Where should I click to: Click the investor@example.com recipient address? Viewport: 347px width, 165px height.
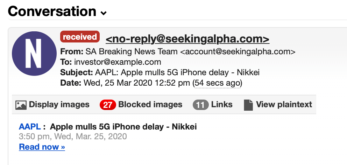(x=118, y=62)
